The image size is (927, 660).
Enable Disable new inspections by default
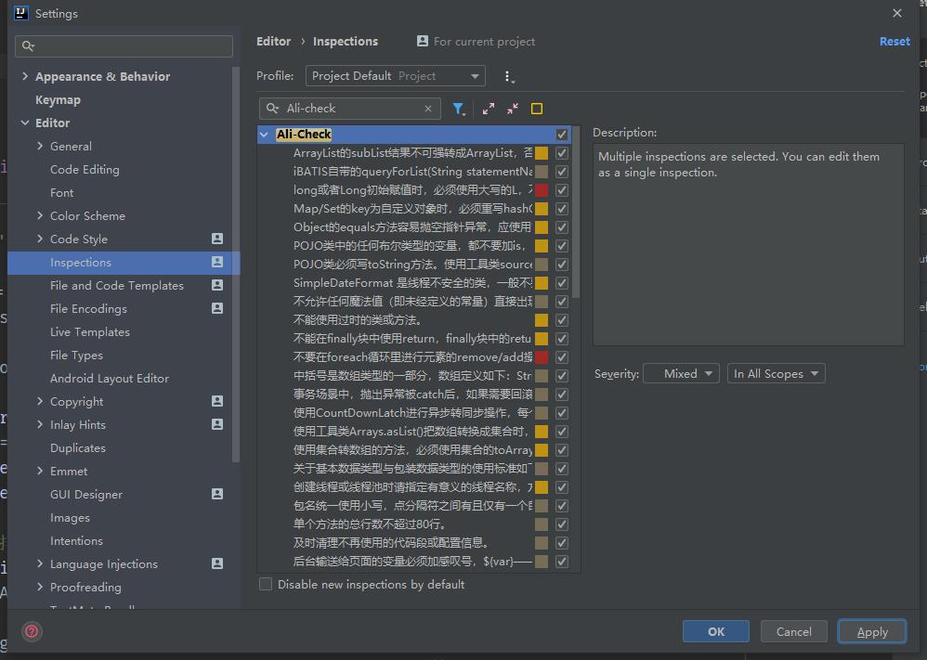[266, 584]
